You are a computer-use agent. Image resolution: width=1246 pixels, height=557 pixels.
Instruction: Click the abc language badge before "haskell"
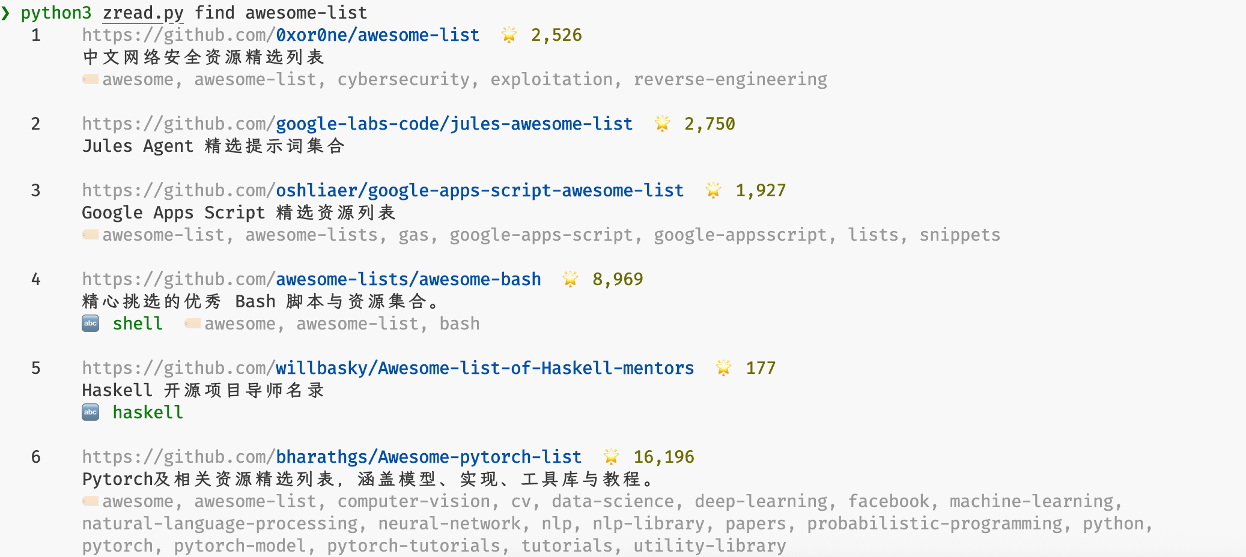(90, 412)
